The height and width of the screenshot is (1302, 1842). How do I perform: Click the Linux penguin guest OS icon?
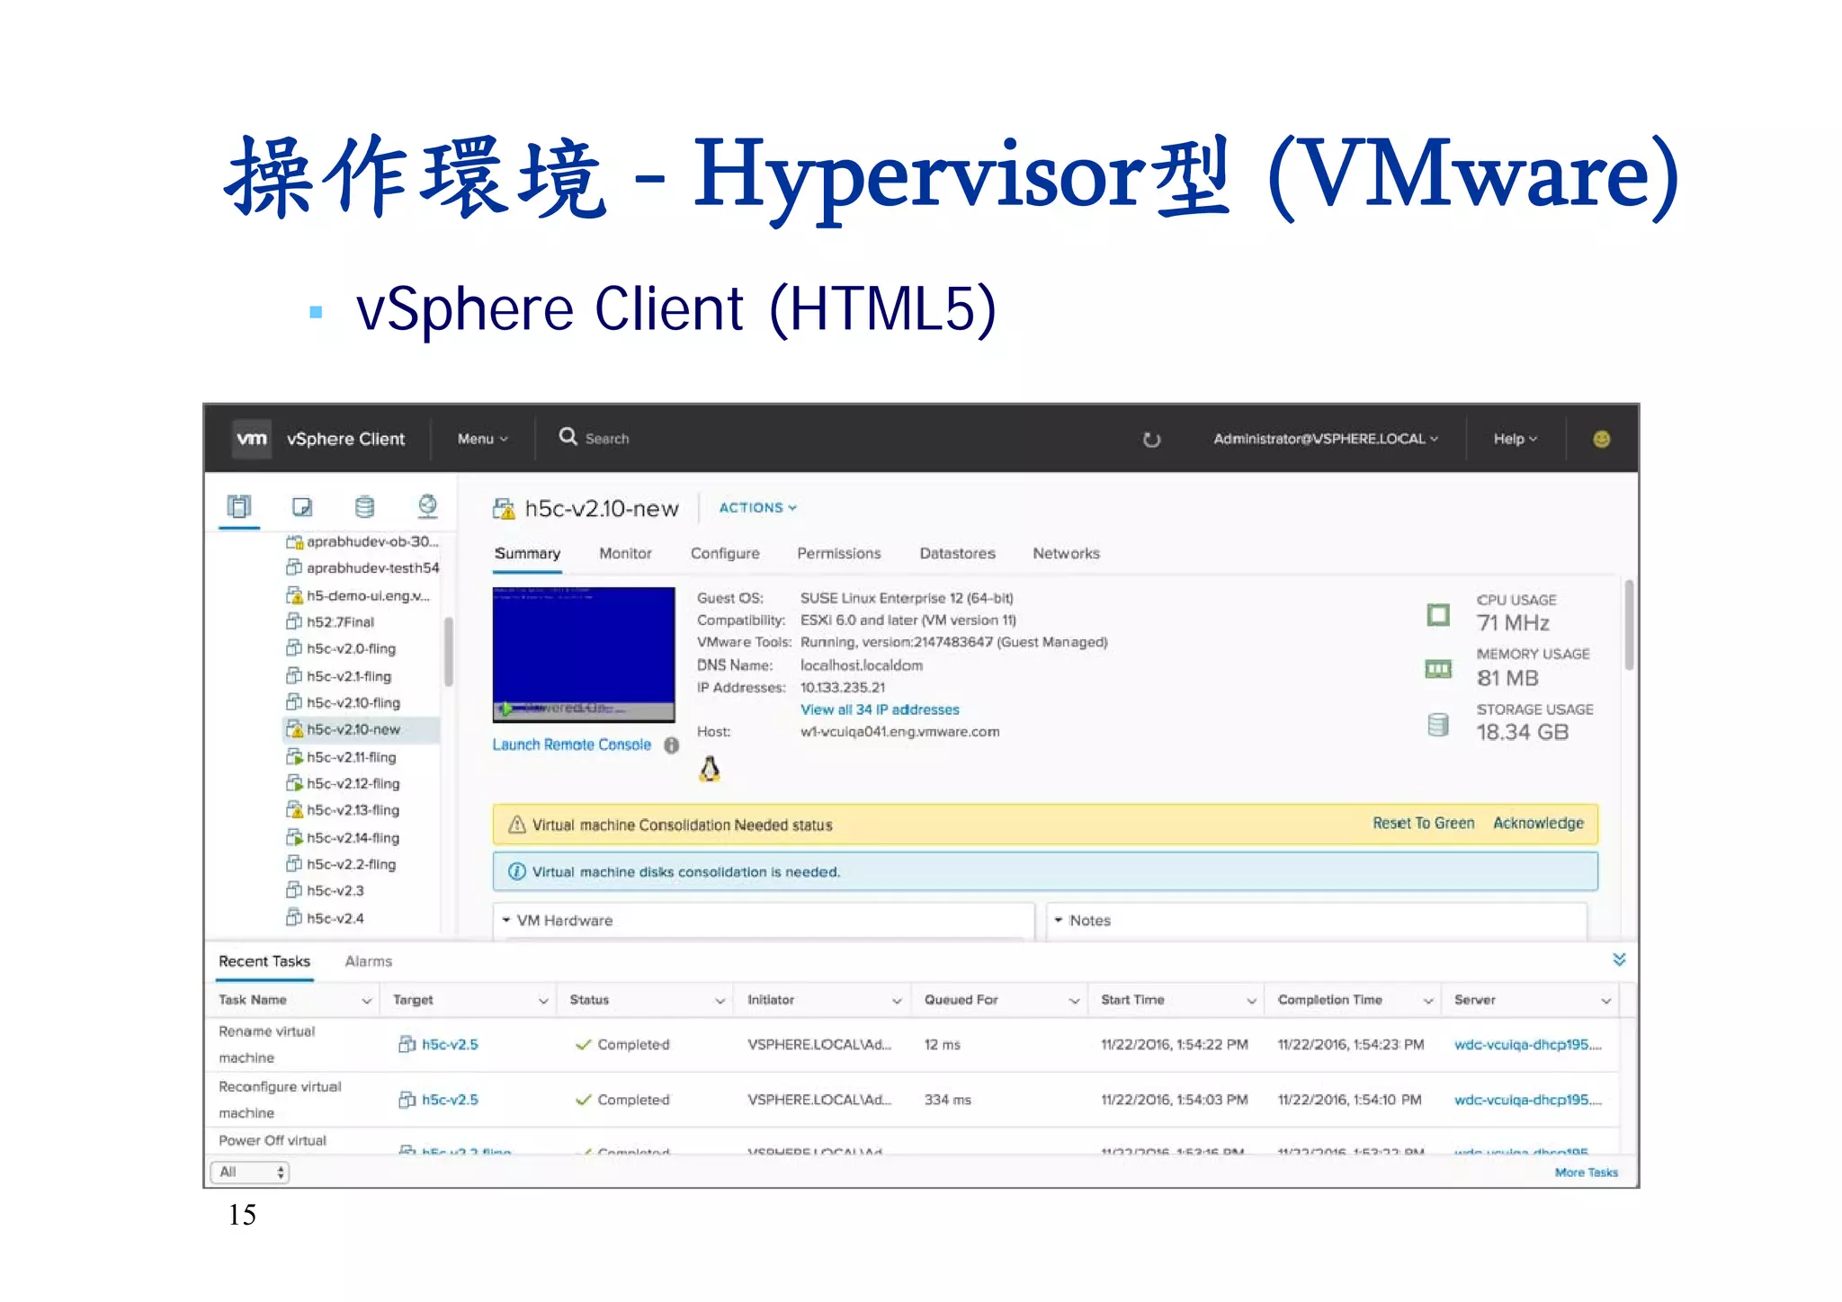pyautogui.click(x=710, y=769)
